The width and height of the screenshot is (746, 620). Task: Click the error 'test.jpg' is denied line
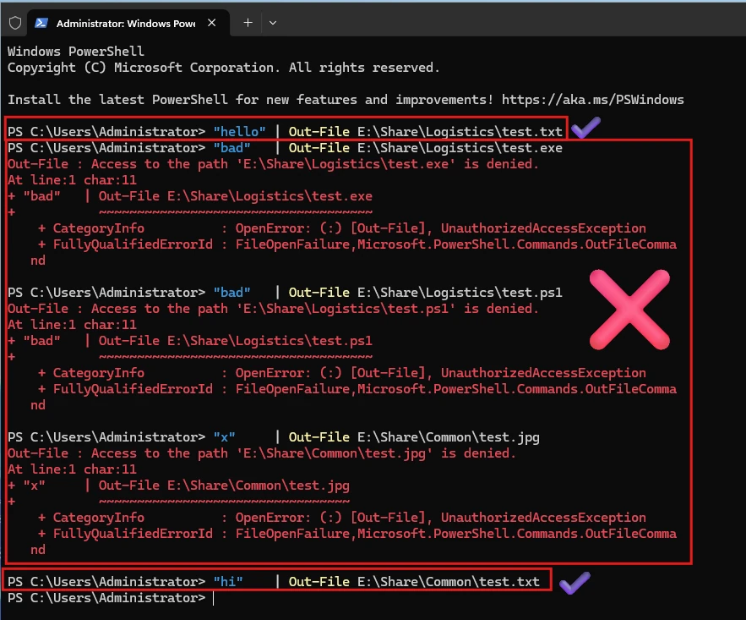[x=262, y=453]
